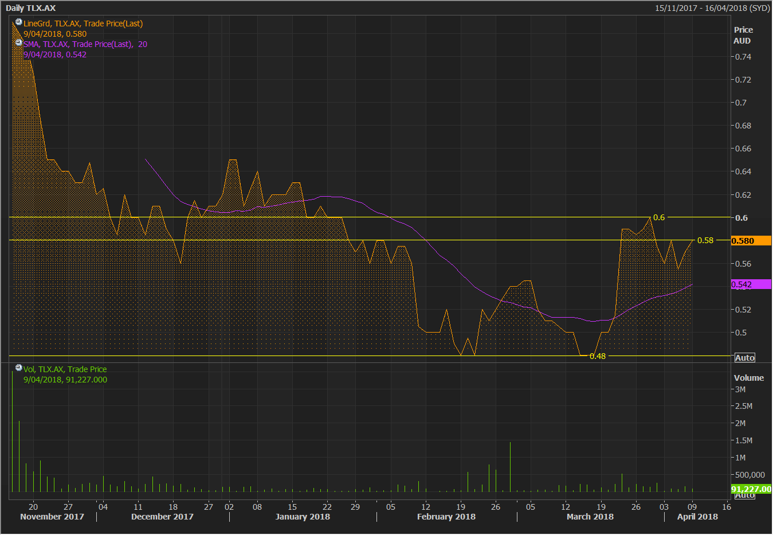Click the 0.74 price axis value
773x535 pixels.
pyautogui.click(x=743, y=57)
